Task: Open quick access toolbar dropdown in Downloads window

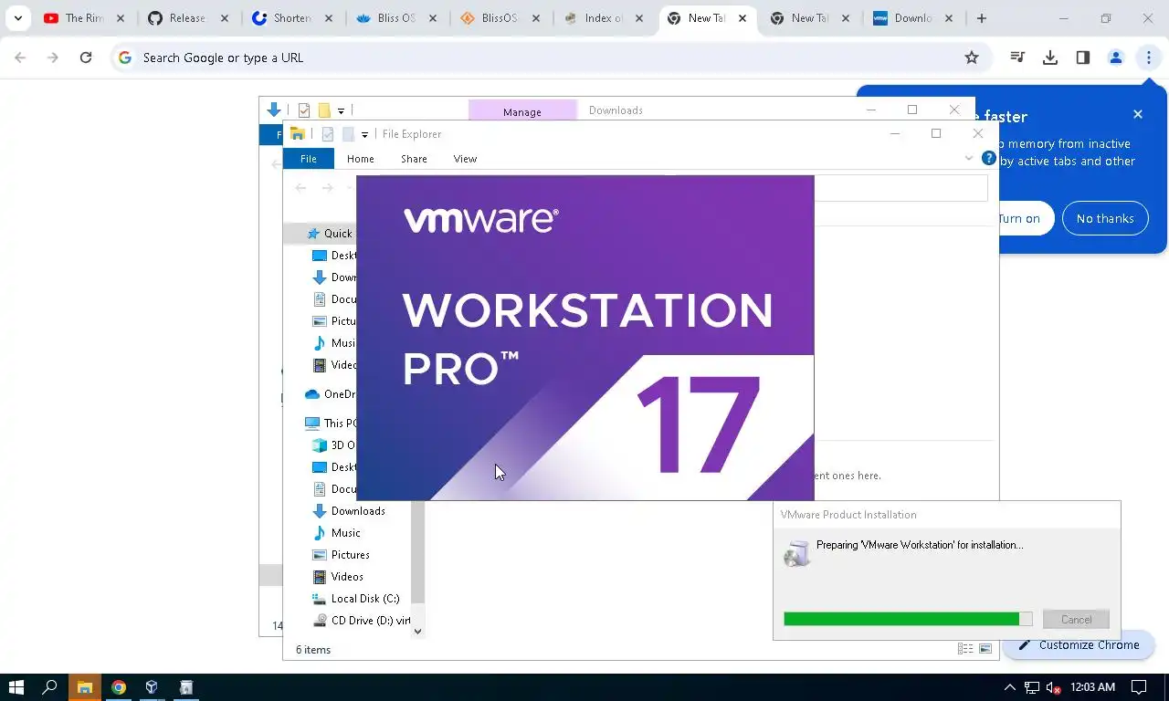Action: [x=341, y=111]
